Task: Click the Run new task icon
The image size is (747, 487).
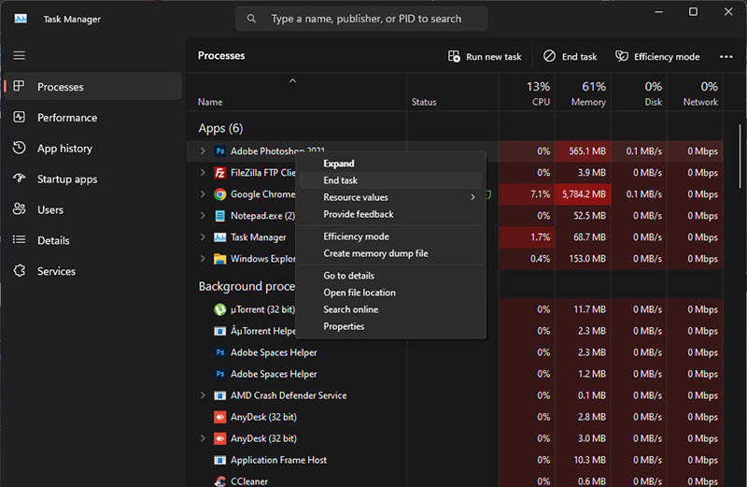Action: pos(454,56)
